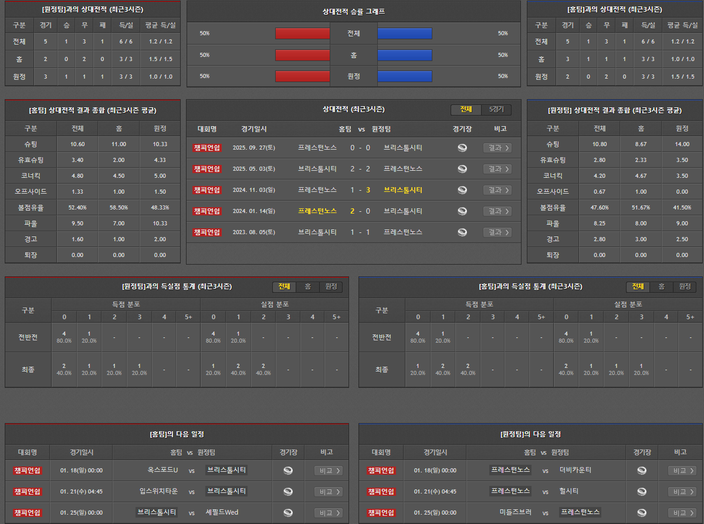Click stadium icon for 옥스포드U vs 브리스톨시티

point(287,471)
